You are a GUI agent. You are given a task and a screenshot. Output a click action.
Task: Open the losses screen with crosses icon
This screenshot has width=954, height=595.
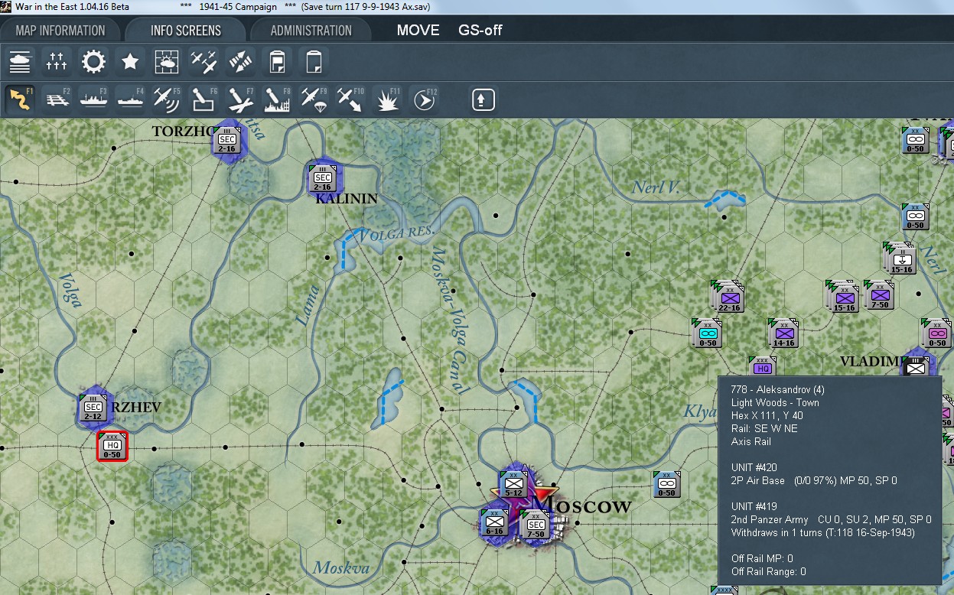57,62
